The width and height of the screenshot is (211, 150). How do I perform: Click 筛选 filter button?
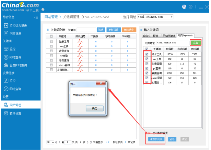tap(101, 30)
